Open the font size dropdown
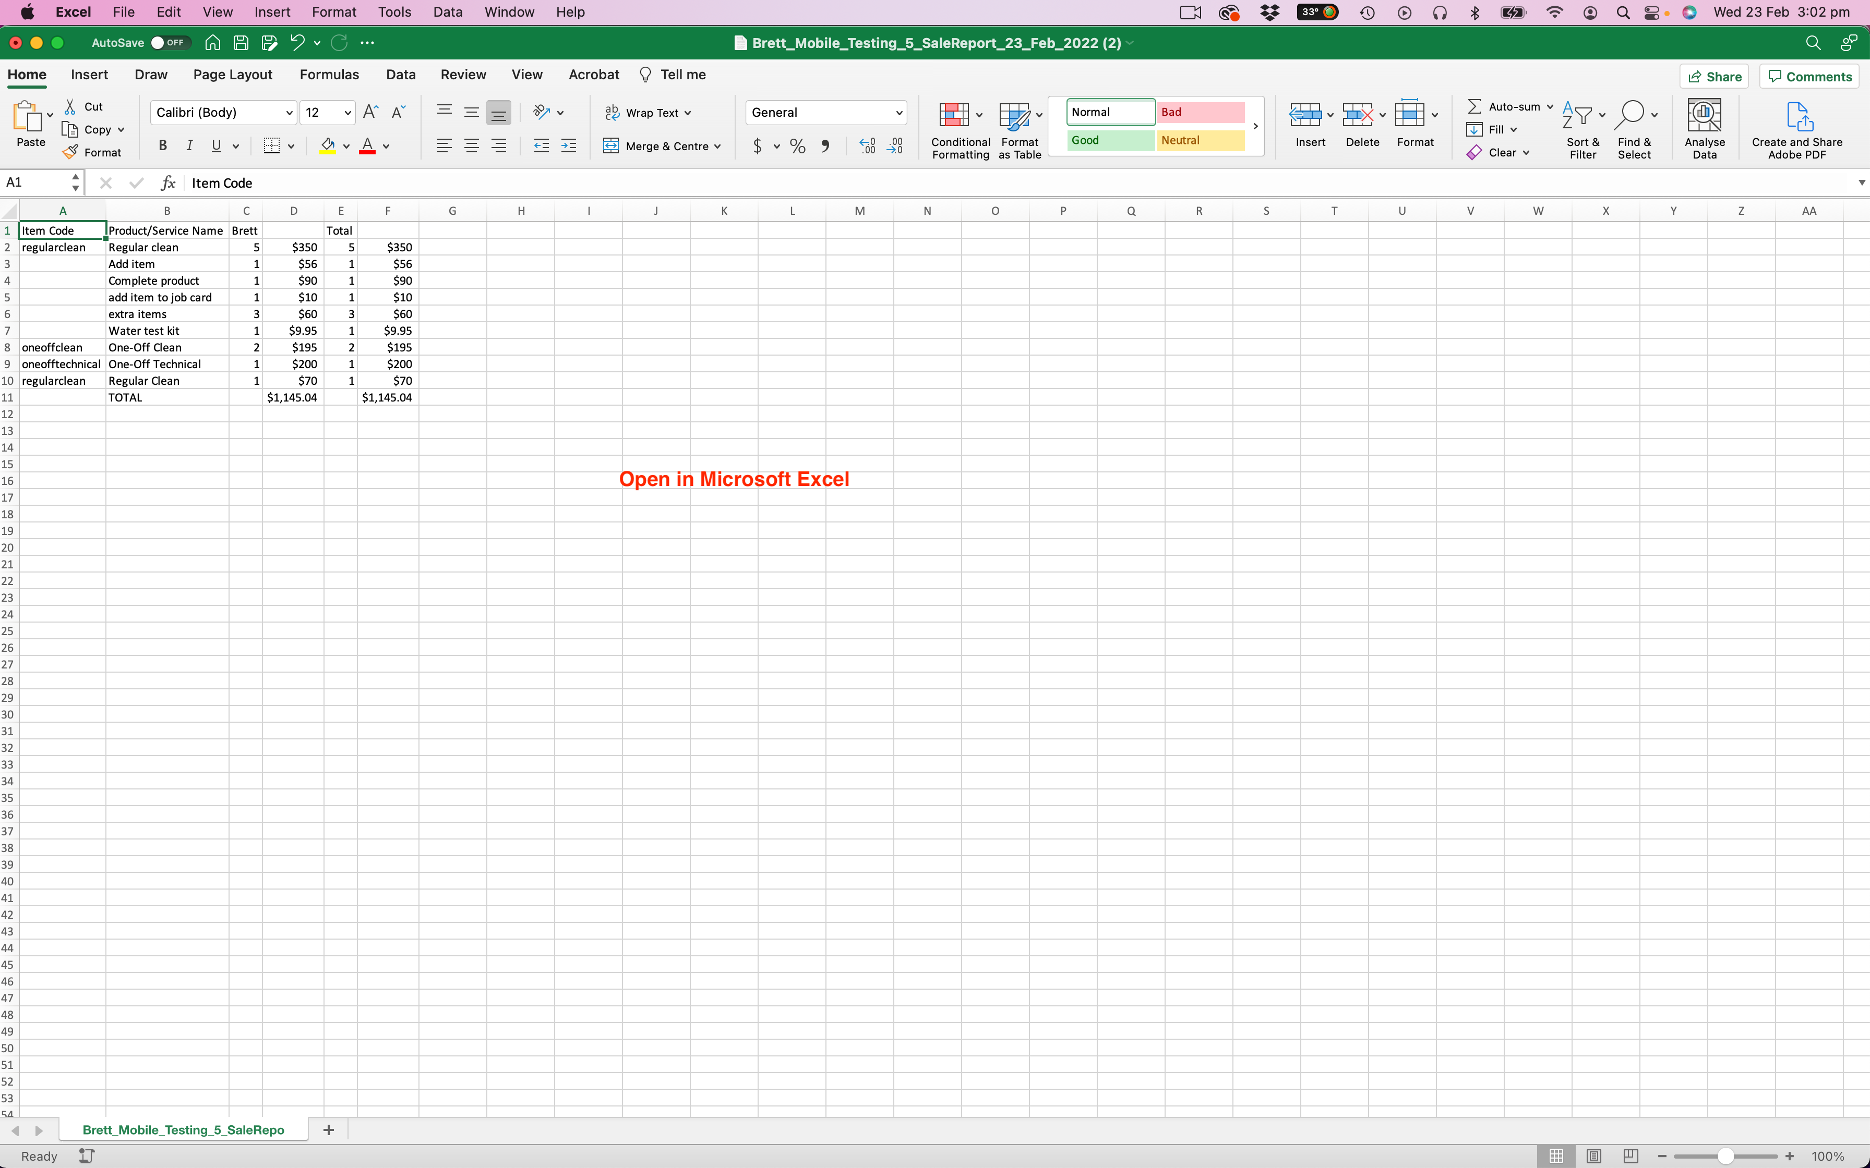 [347, 113]
